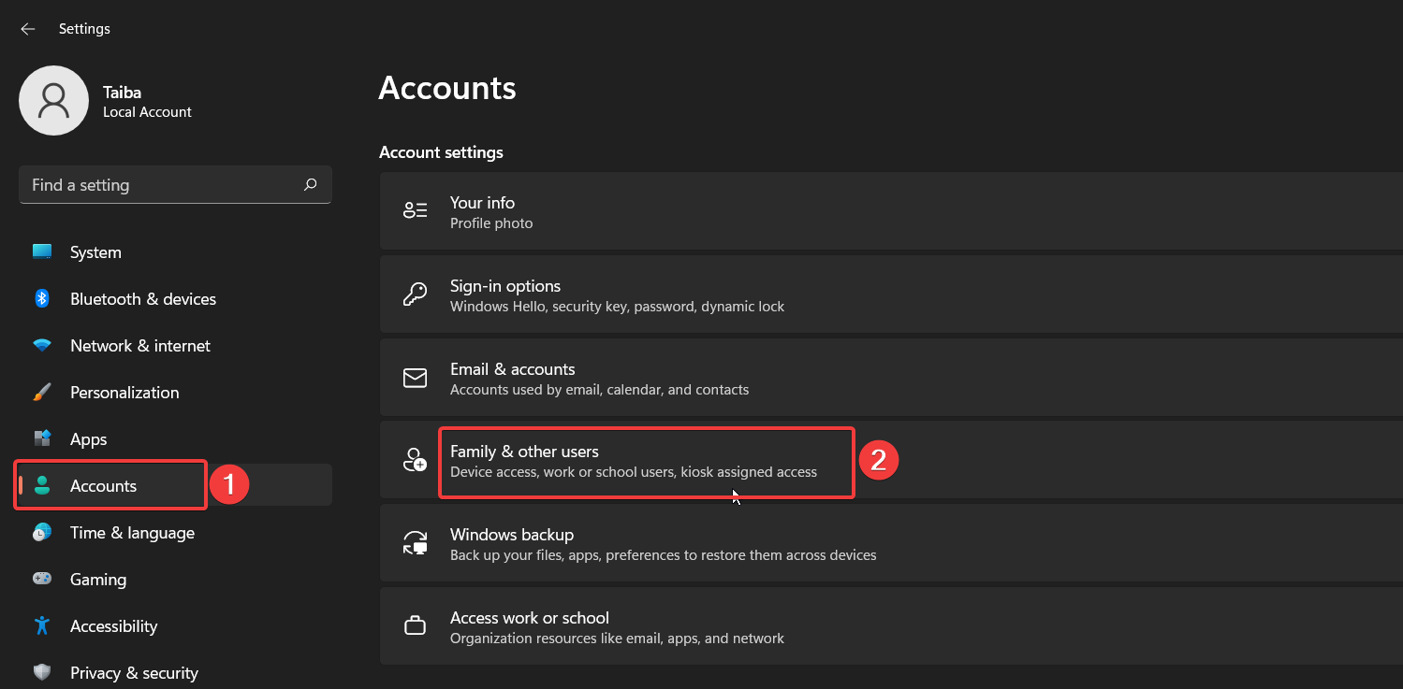
Task: Select the Sign-in options key icon
Action: (415, 293)
